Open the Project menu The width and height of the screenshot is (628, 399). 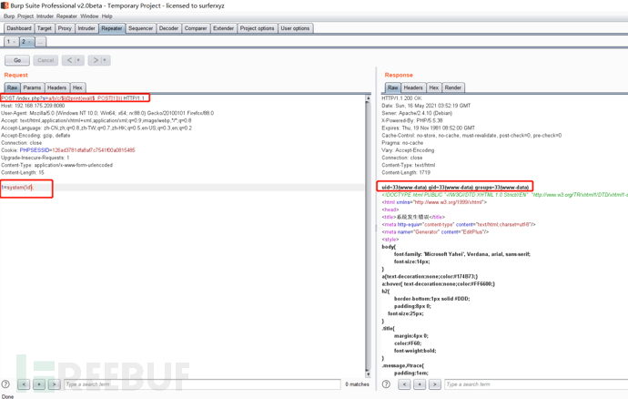click(25, 16)
